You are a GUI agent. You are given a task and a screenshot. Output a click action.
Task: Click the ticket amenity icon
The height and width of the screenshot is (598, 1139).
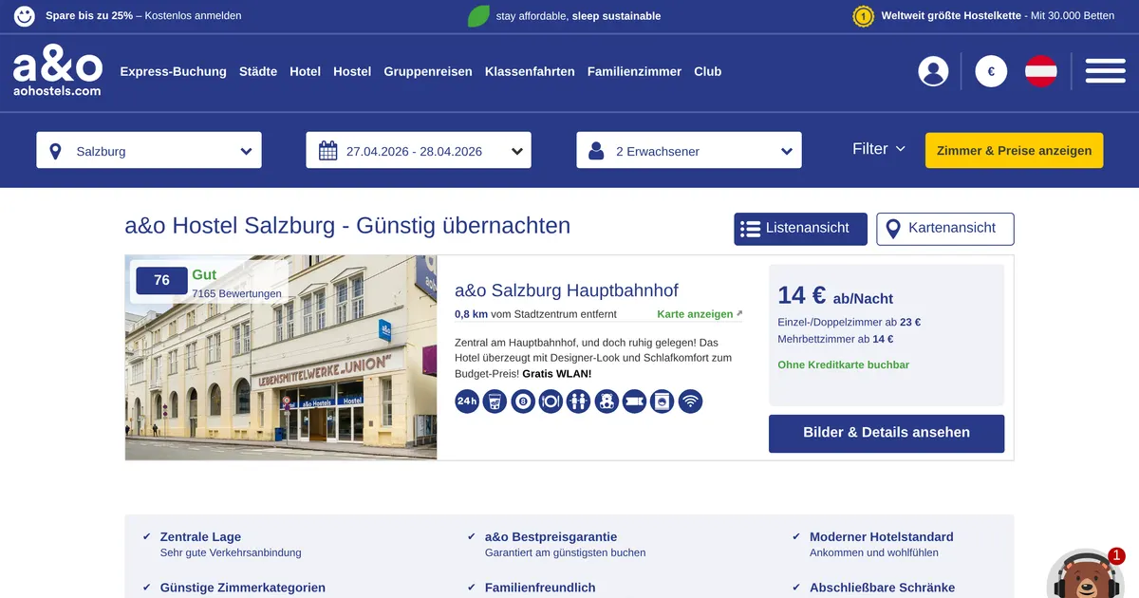tap(635, 402)
